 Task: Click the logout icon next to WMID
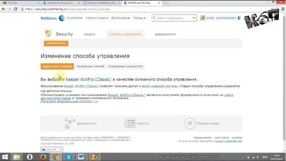point(239,18)
